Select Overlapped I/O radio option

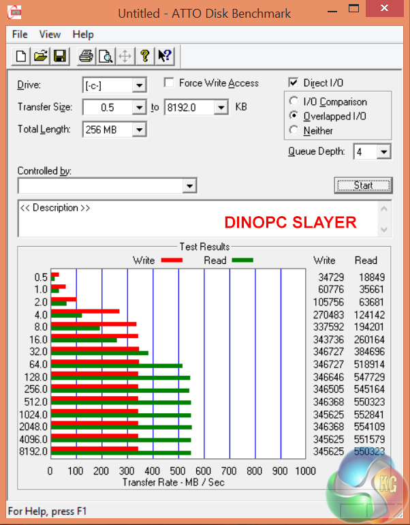pos(294,115)
